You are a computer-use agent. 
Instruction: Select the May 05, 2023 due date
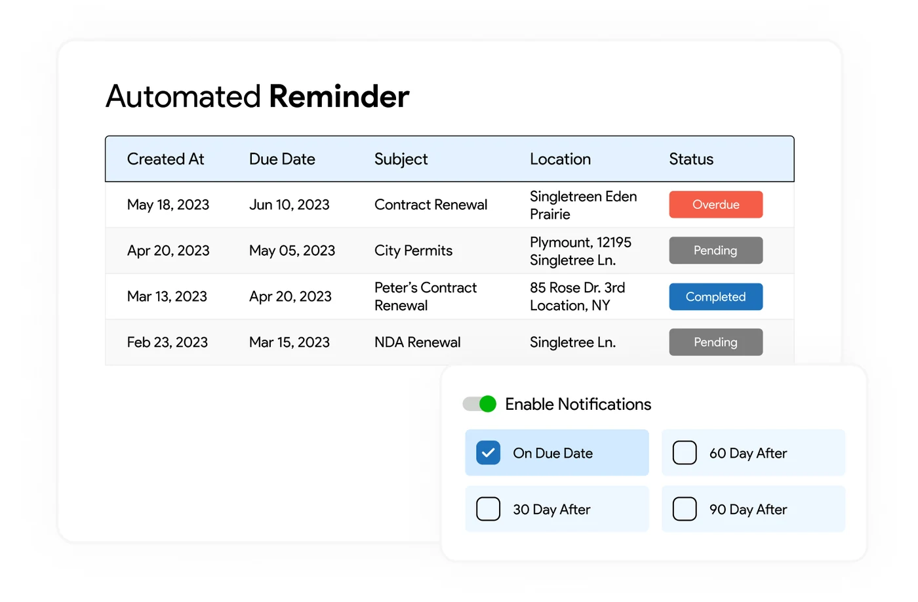click(292, 251)
